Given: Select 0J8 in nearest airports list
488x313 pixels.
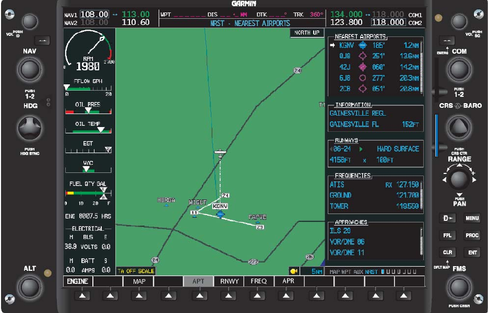Looking at the screenshot, I should tap(345, 56).
